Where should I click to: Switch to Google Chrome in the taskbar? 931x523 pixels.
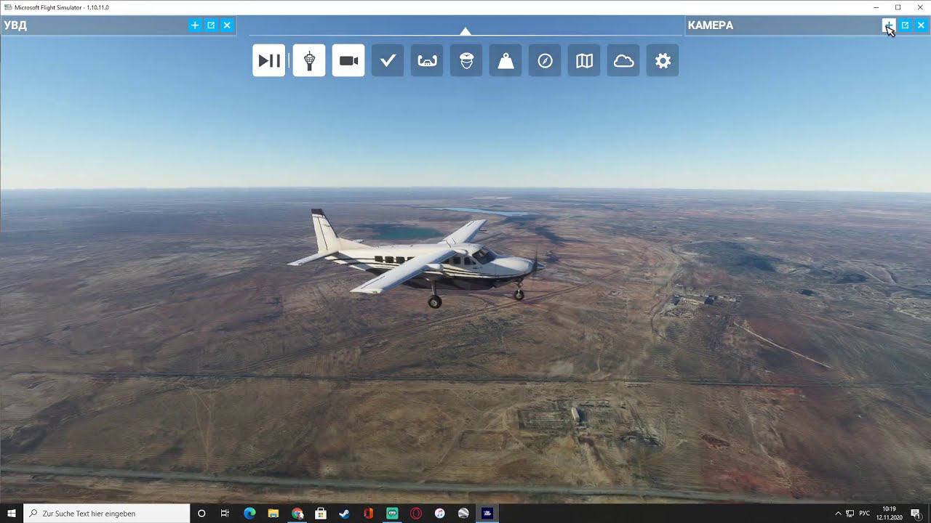point(297,514)
